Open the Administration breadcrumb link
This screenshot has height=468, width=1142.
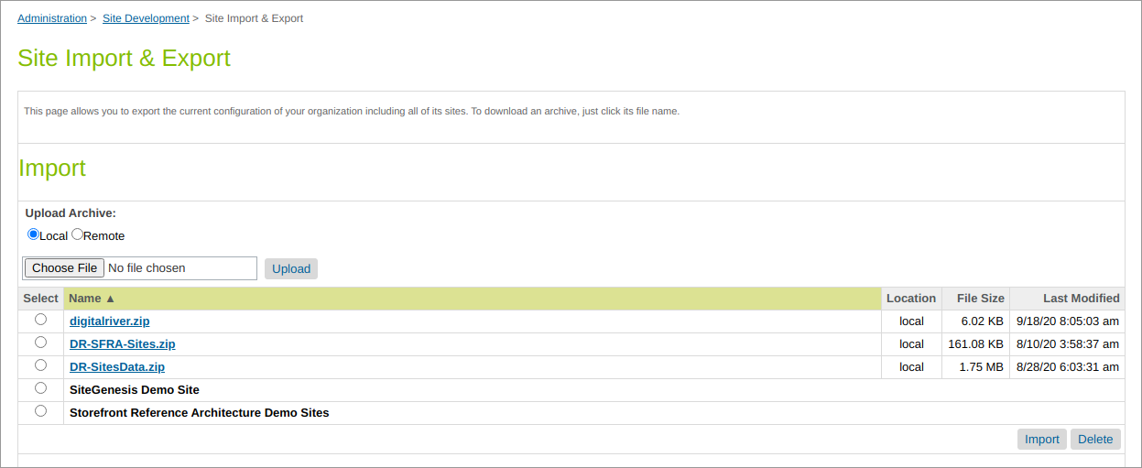tap(52, 18)
